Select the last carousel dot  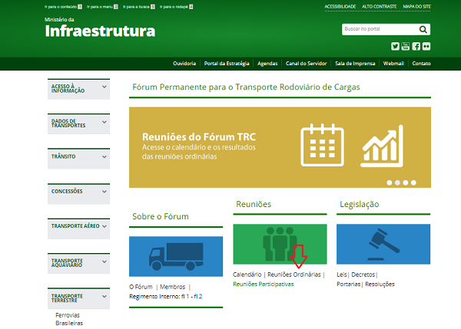413,183
